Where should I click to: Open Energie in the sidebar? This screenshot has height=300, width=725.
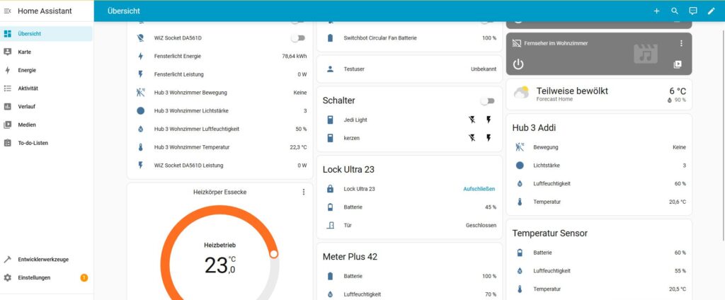[x=27, y=70]
